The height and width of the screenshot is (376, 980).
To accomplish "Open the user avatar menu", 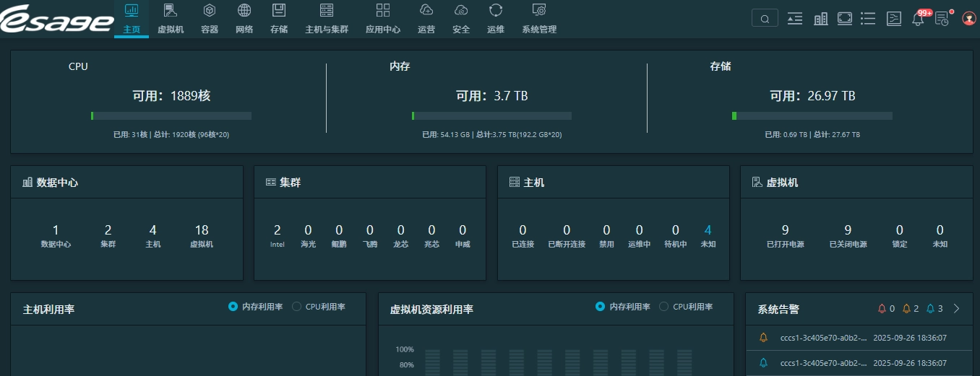I will click(x=969, y=19).
